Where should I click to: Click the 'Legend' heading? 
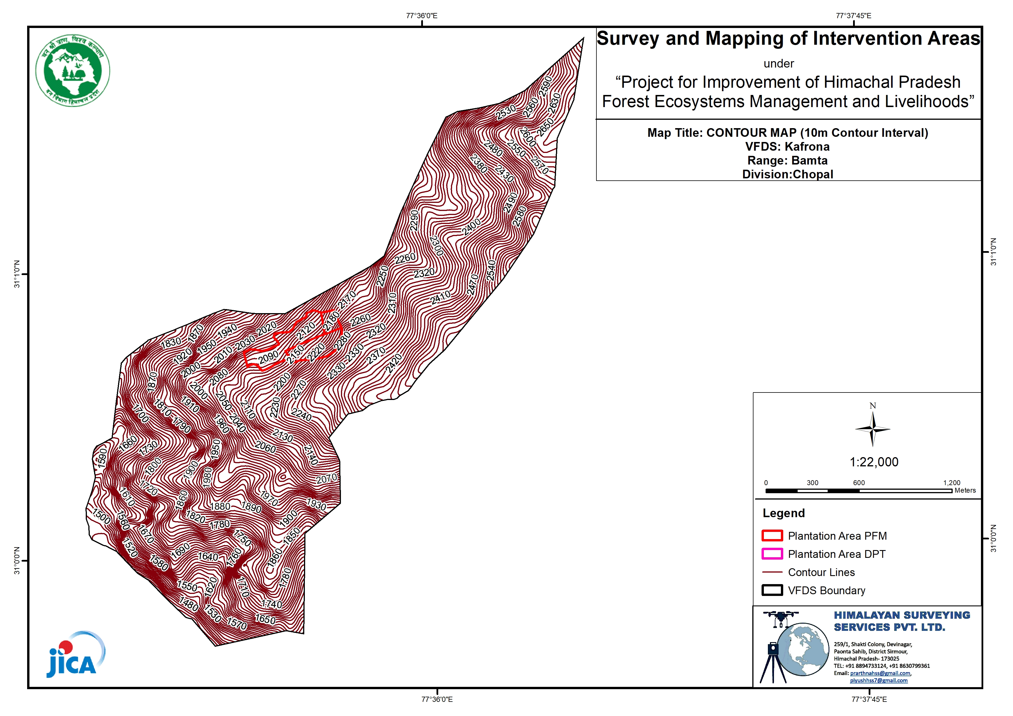pos(783,513)
